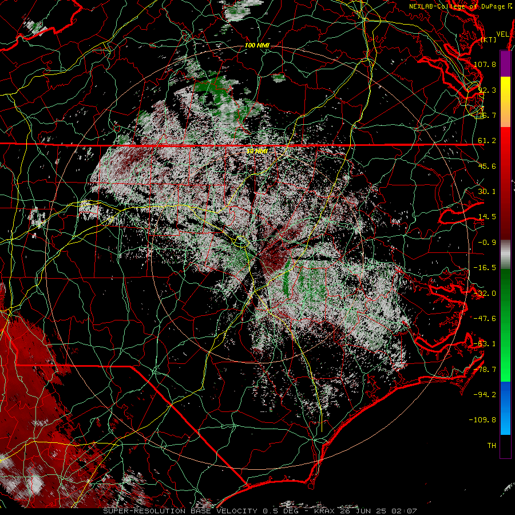Viewport: 515px width, 515px height.
Task: Select the 76.7 legend value
Action: [487, 115]
